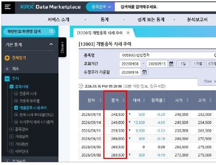The width and height of the screenshot is (216, 165).
Task: Click the closing price 248,500 cell
Action: (x=115, y=114)
